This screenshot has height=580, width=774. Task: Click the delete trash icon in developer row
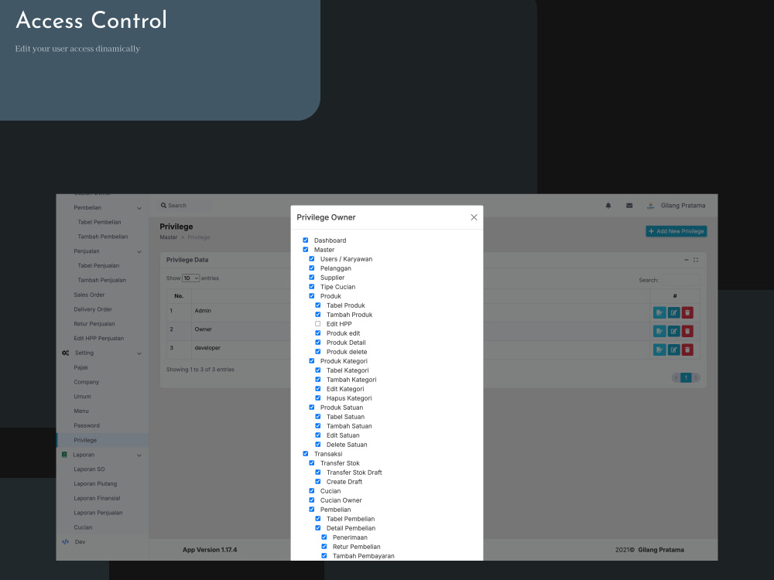pyautogui.click(x=687, y=350)
